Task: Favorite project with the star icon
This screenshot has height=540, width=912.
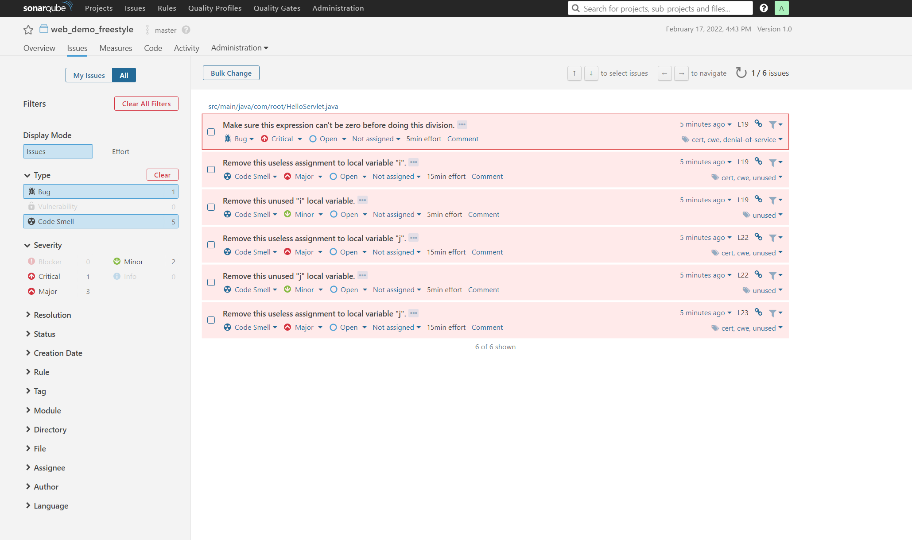Action: (x=28, y=30)
